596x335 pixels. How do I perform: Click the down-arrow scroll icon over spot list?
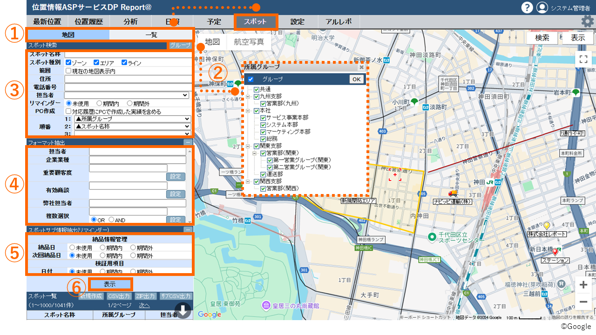183,311
